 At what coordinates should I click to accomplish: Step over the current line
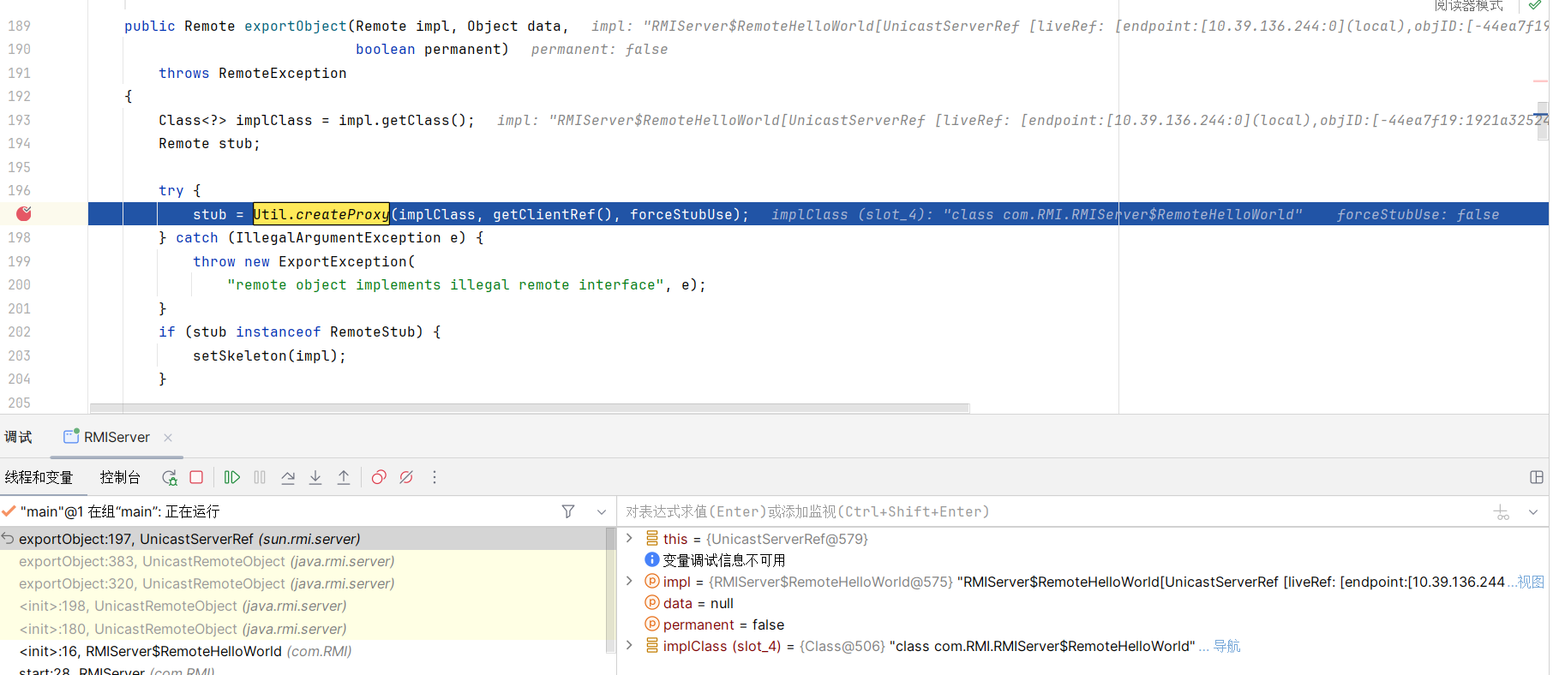pos(288,477)
